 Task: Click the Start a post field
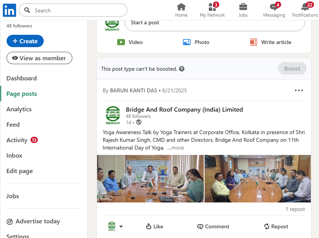tap(215, 25)
